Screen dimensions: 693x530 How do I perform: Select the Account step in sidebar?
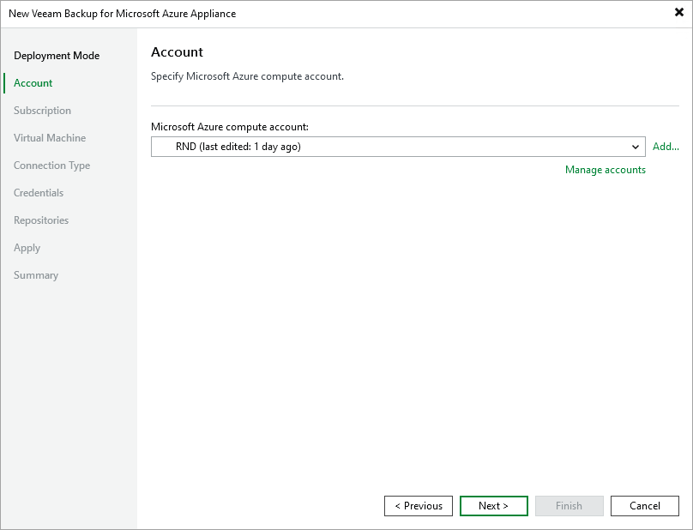(x=33, y=83)
